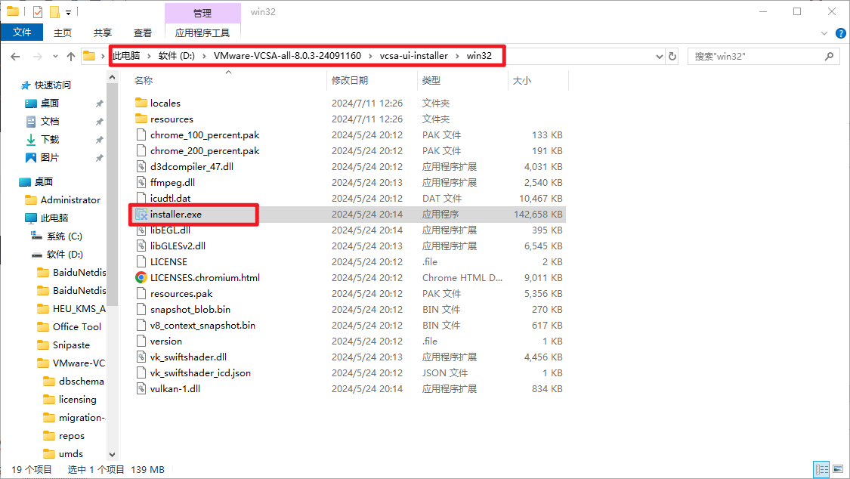Screen dimensions: 850x479
Task: Open the locales folder
Action: 165,103
